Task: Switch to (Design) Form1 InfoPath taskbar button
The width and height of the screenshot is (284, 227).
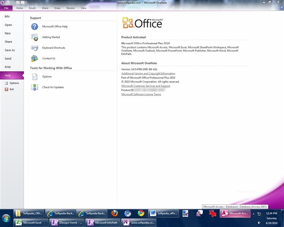Action: 67,223
